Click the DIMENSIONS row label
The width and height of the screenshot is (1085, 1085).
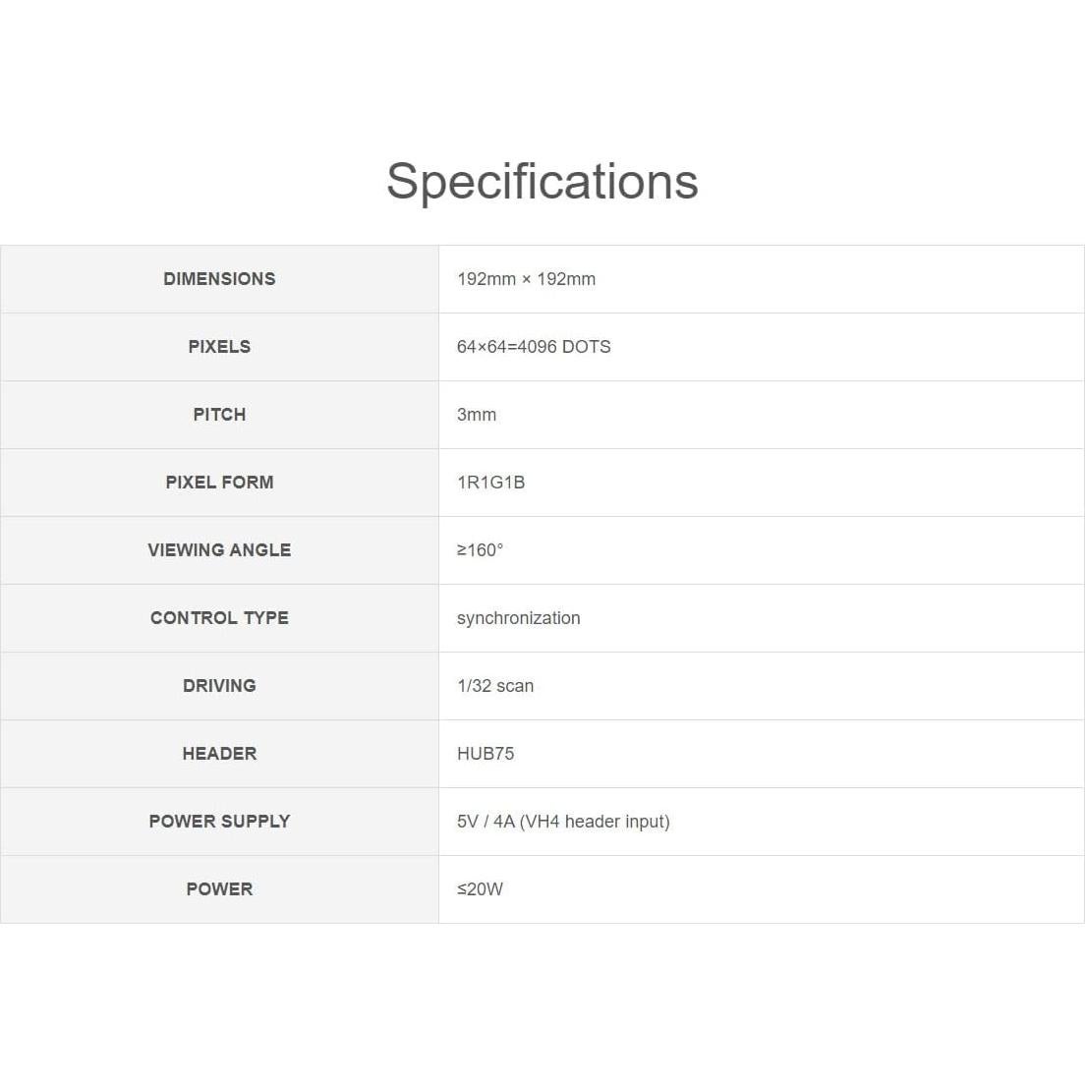pyautogui.click(x=219, y=279)
